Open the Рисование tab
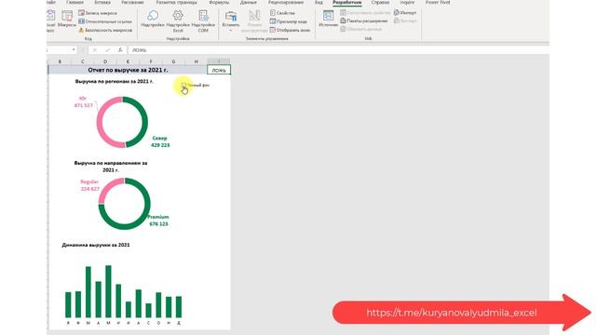This screenshot has width=596, height=335. click(132, 3)
